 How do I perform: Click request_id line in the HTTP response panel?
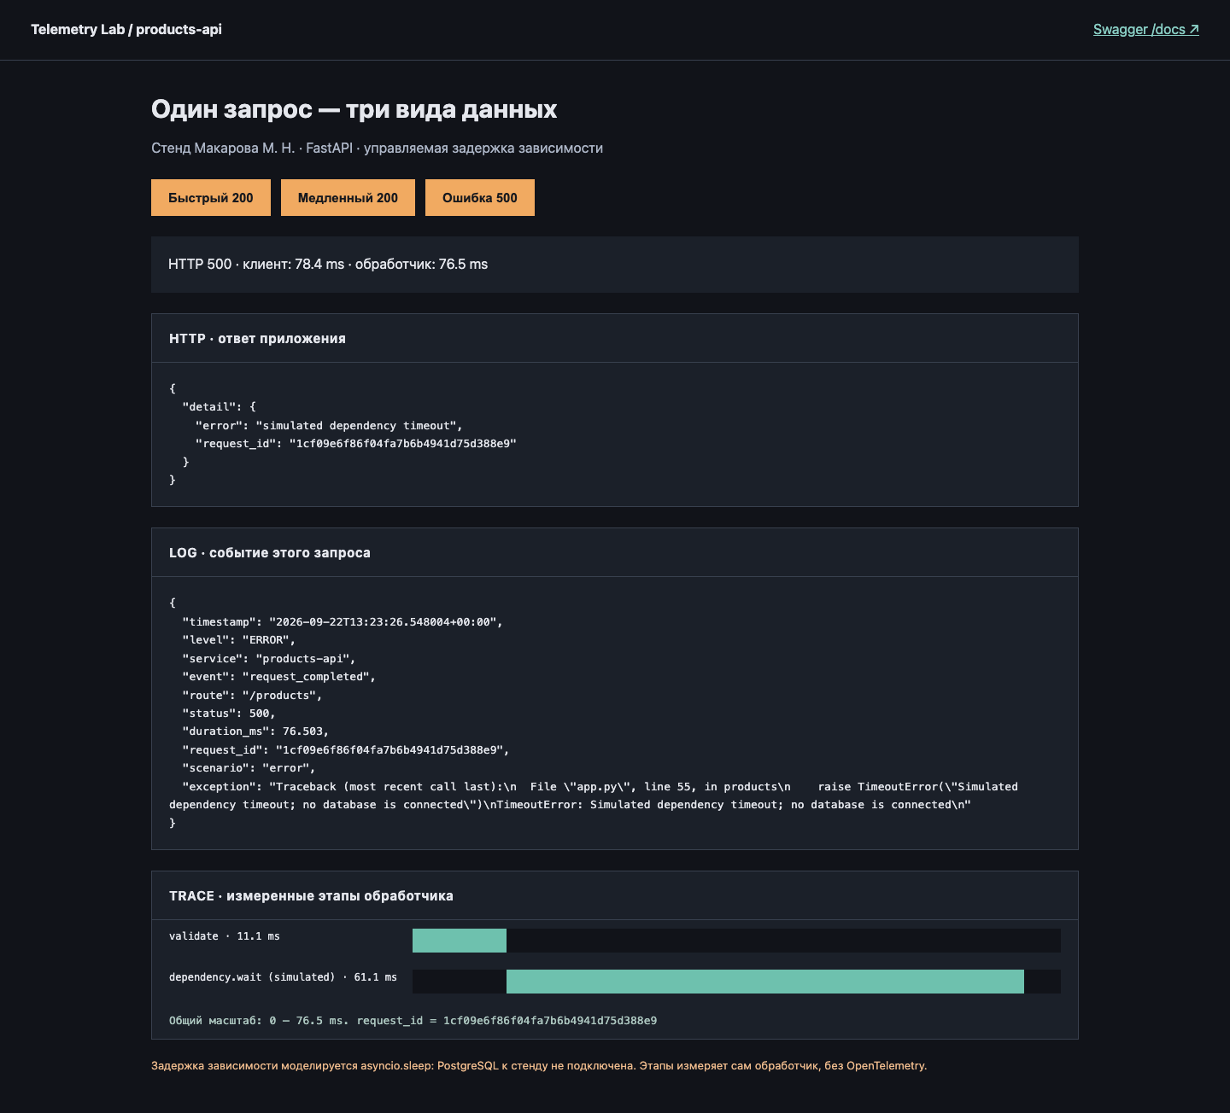click(x=356, y=444)
